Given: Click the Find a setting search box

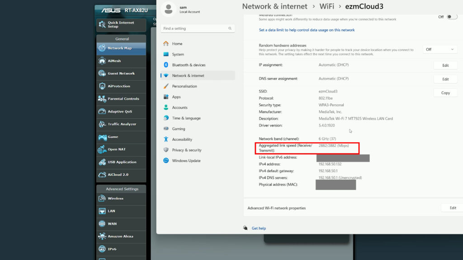Looking at the screenshot, I should (198, 28).
